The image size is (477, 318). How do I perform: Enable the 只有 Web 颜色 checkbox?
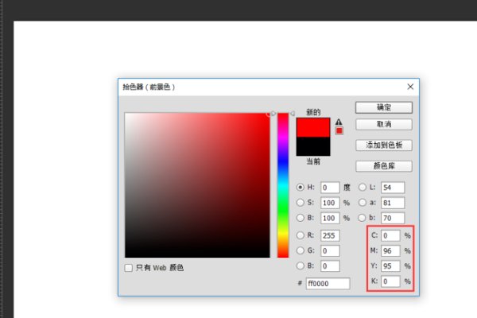point(129,268)
